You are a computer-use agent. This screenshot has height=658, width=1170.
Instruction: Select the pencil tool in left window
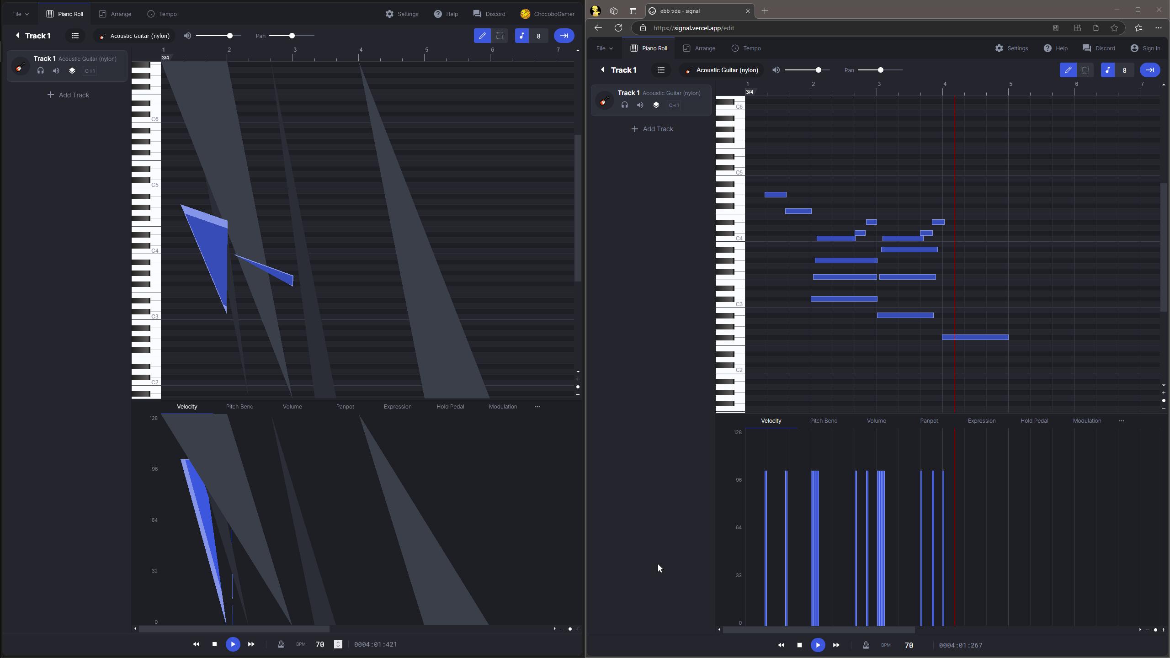(482, 36)
